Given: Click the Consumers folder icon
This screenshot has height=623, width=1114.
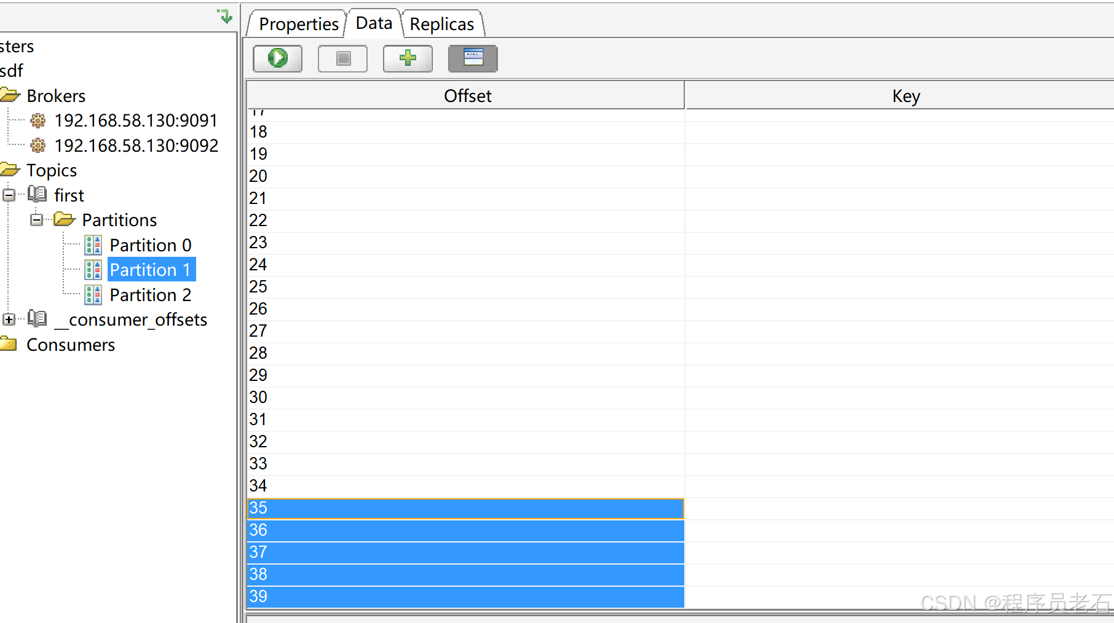Looking at the screenshot, I should click(x=9, y=344).
